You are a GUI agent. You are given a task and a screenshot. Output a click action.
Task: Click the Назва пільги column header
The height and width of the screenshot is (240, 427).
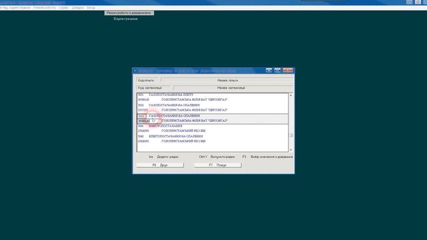[x=228, y=80]
